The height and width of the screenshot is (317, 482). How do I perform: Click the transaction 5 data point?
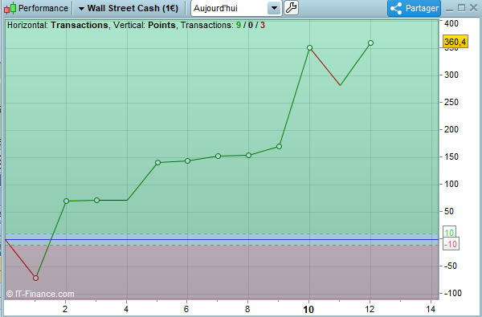tap(158, 162)
